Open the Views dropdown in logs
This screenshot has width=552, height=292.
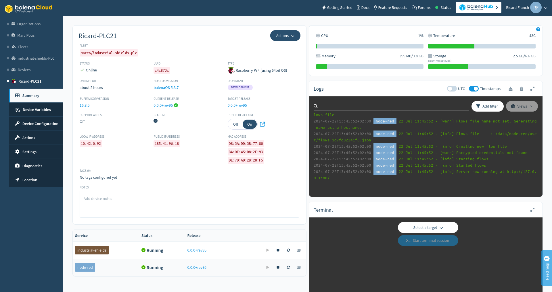tap(522, 106)
